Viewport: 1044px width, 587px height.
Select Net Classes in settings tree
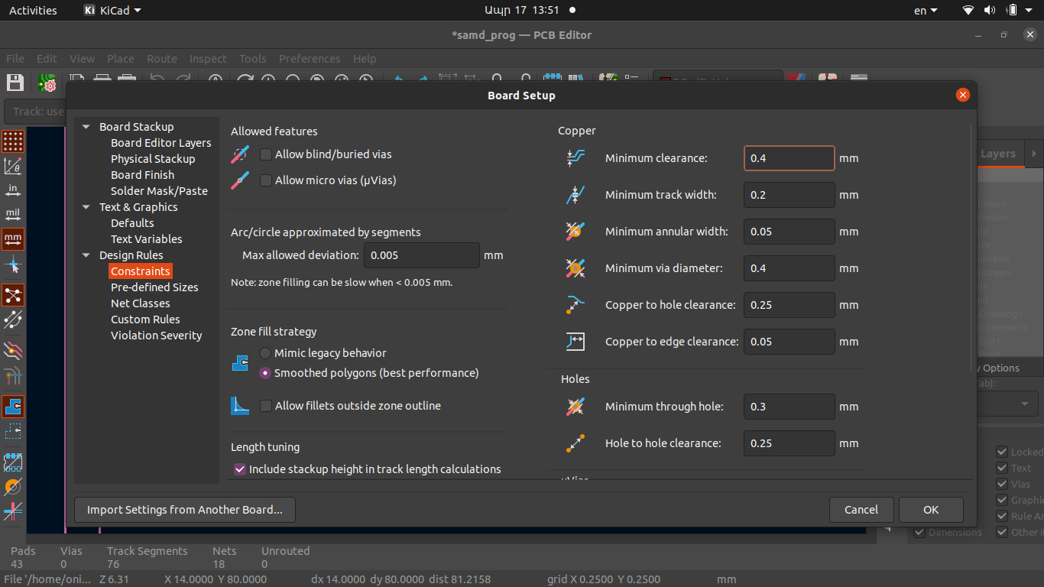click(x=141, y=303)
